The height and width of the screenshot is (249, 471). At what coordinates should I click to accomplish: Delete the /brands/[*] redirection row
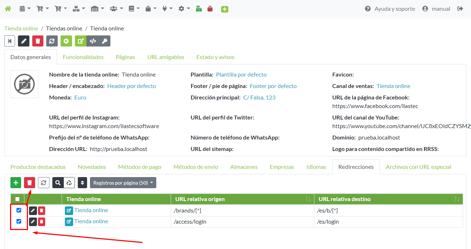[x=42, y=211]
